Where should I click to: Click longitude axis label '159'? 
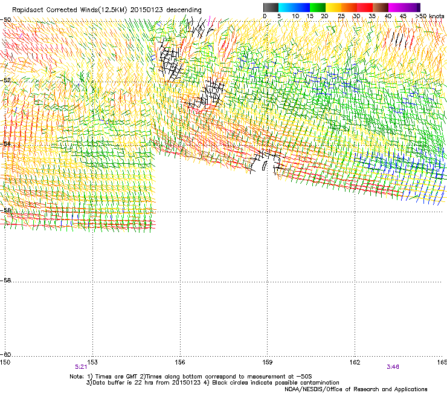click(267, 362)
